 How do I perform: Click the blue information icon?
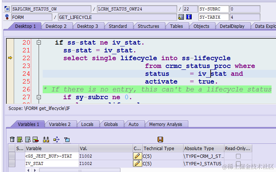click(x=189, y=17)
